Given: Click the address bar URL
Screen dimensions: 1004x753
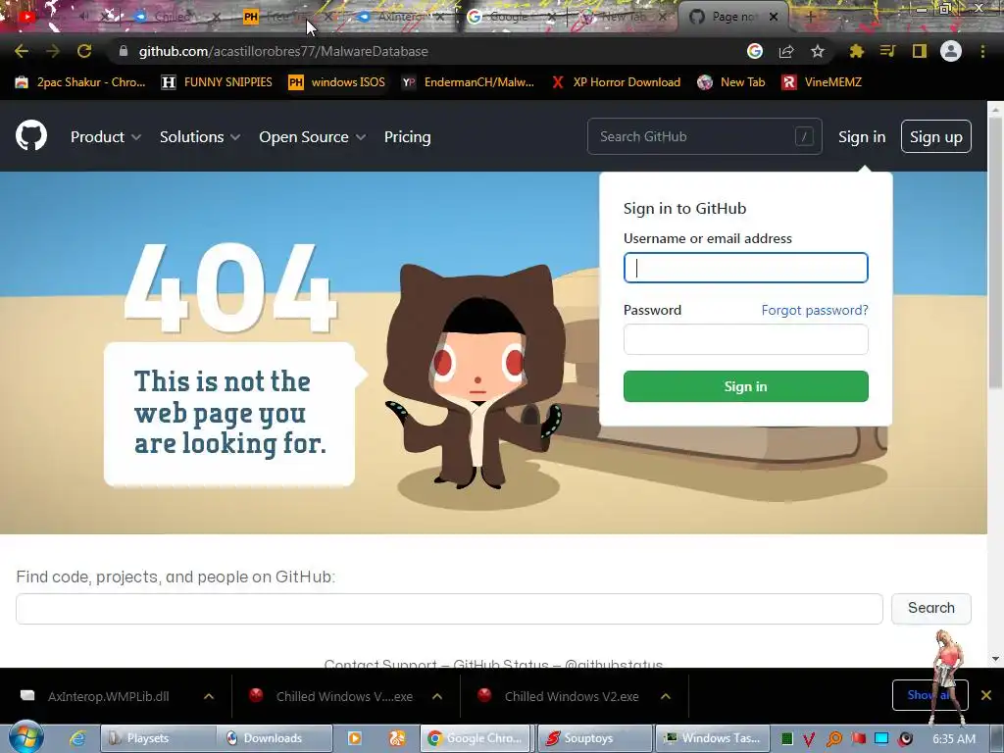Looking at the screenshot, I should [x=283, y=51].
